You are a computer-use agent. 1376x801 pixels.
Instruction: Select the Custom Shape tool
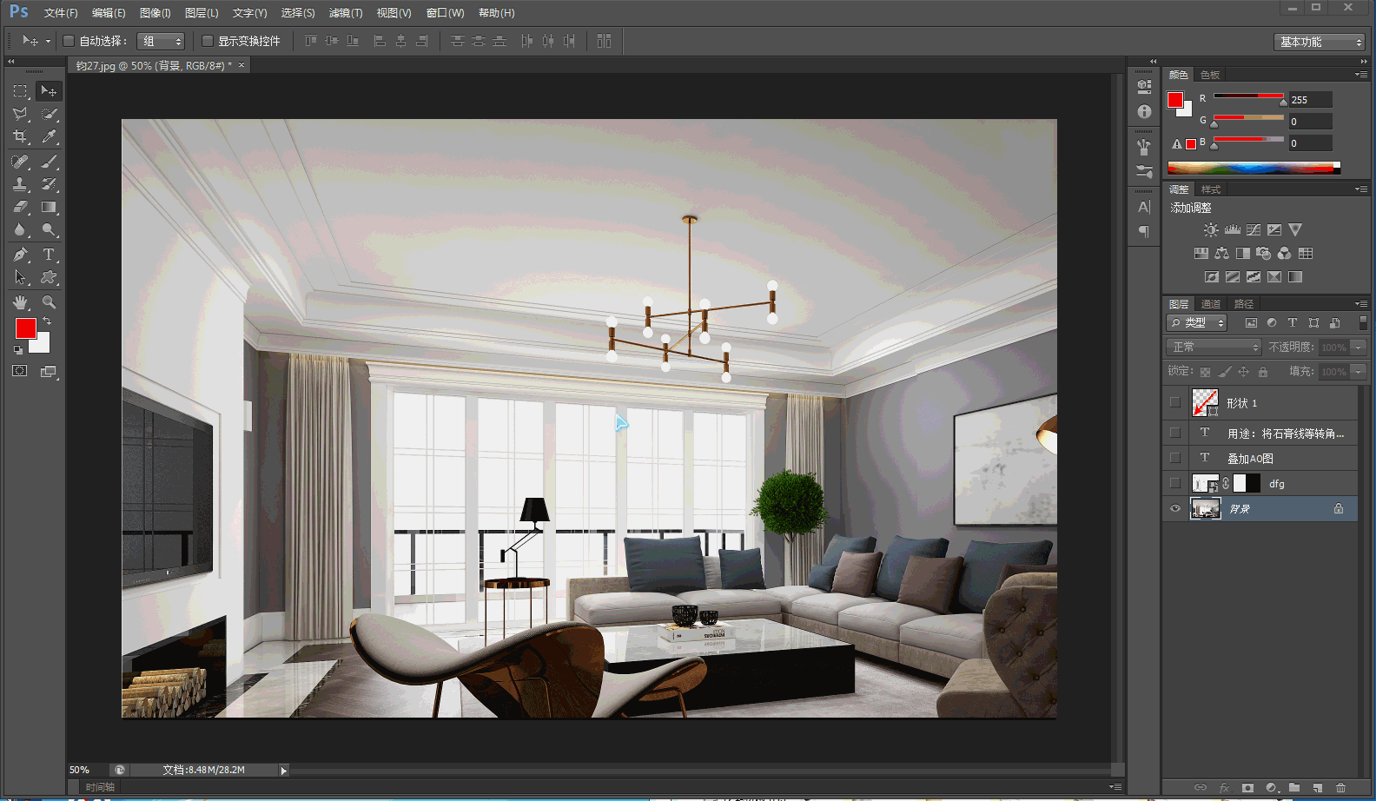pyautogui.click(x=49, y=277)
